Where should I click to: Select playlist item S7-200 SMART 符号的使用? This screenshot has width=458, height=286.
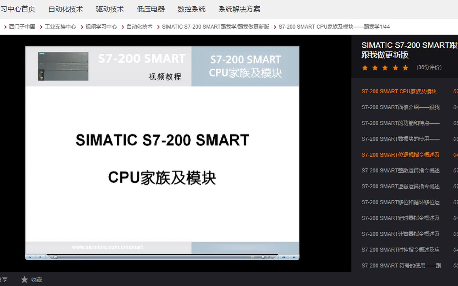click(x=401, y=266)
